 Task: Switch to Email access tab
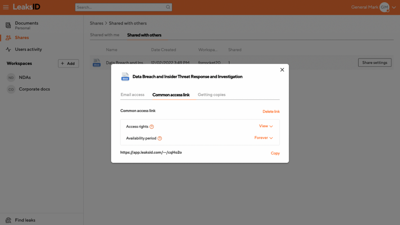[x=132, y=94]
